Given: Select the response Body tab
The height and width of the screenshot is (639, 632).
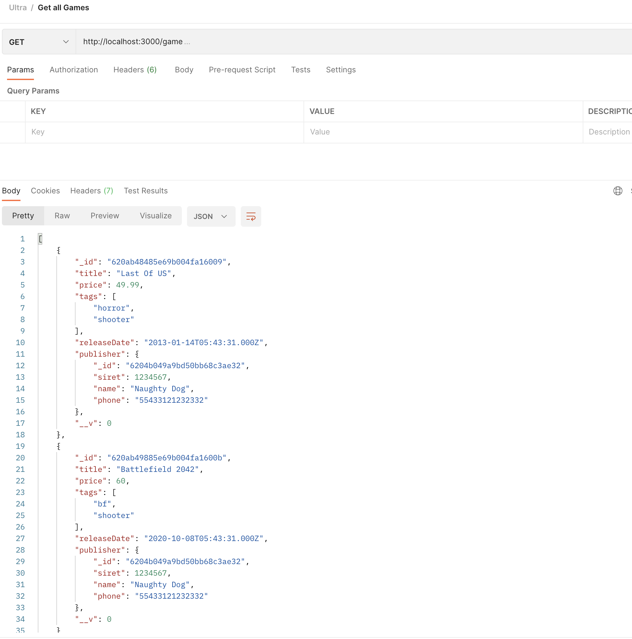Looking at the screenshot, I should tap(11, 191).
